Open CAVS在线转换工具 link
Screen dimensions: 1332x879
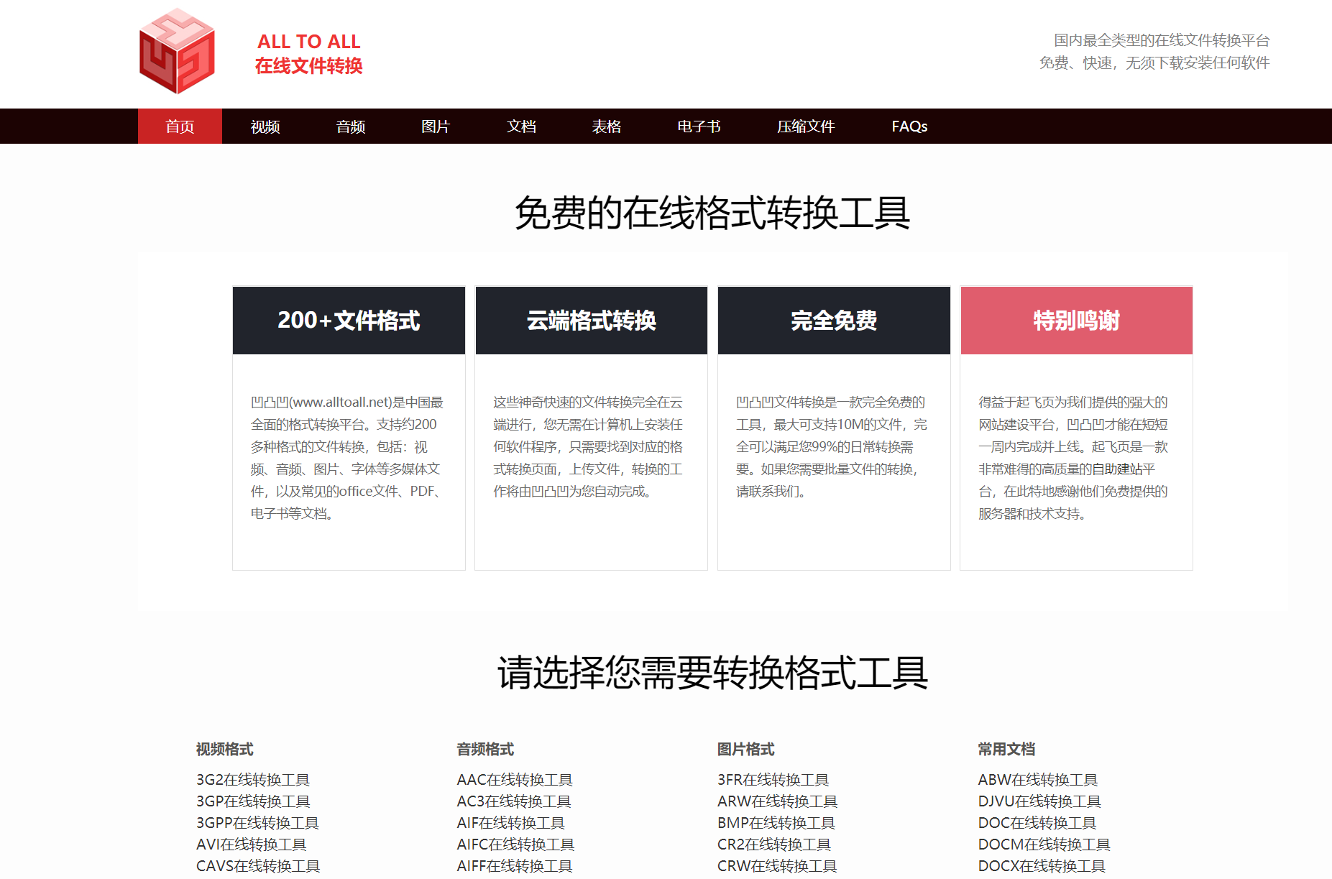coord(258,866)
